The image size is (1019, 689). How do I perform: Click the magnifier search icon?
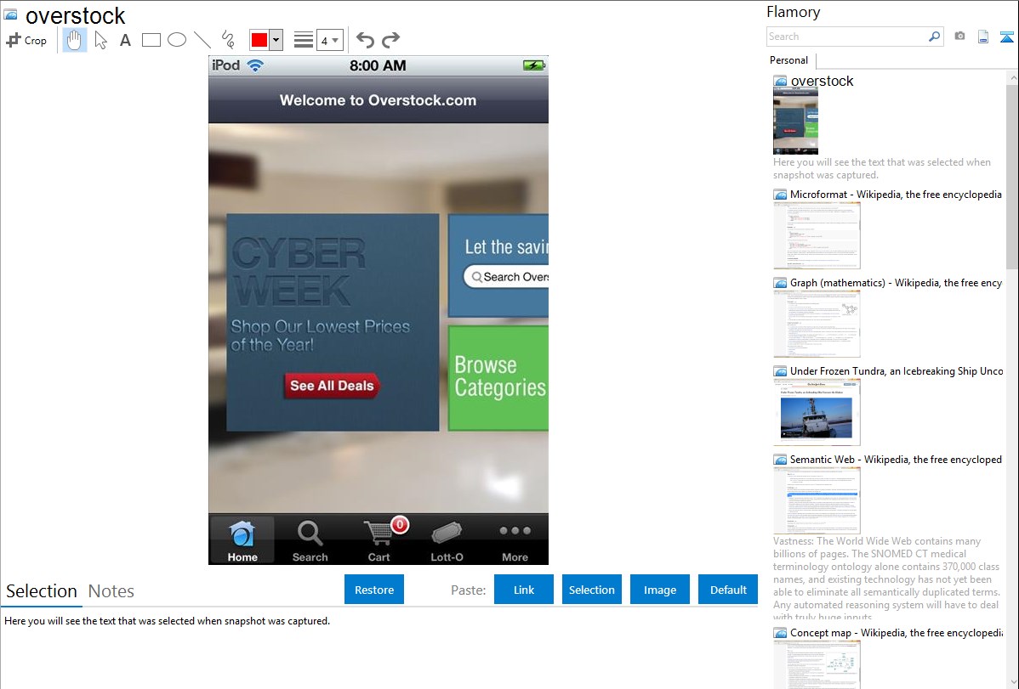point(935,37)
